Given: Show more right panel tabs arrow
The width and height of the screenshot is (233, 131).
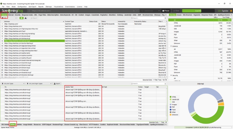Looking at the screenshot, I should coord(231,15).
